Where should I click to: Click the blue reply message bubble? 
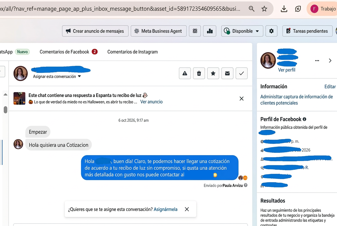160,168
